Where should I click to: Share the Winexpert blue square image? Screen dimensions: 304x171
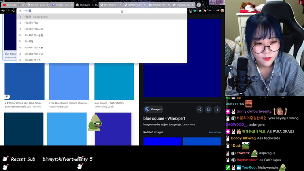[199, 109]
